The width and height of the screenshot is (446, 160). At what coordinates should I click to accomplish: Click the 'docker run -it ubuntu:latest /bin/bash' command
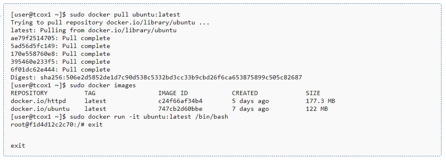pyautogui.click(x=158, y=117)
